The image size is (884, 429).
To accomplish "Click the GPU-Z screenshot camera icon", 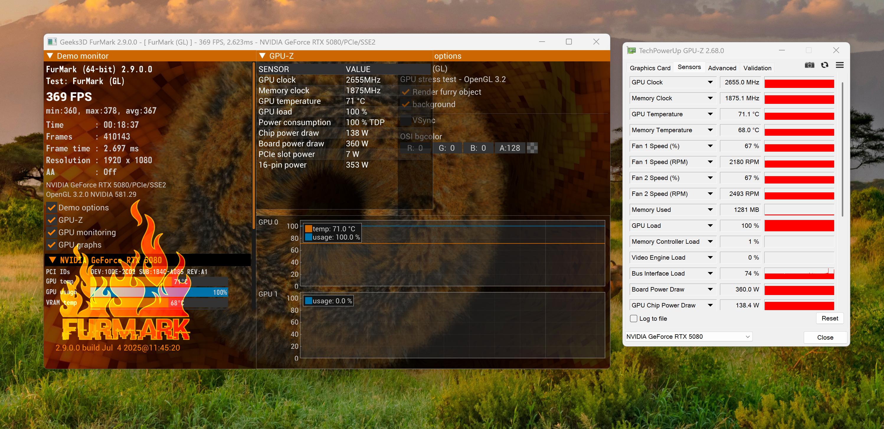I will [x=809, y=65].
